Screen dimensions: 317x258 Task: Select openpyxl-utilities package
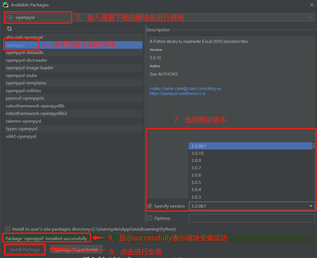point(74,91)
